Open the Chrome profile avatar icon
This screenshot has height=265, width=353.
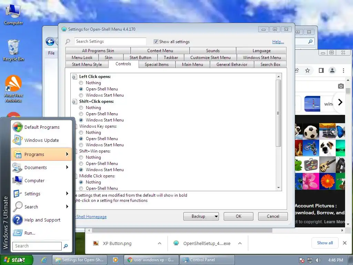[x=332, y=70]
